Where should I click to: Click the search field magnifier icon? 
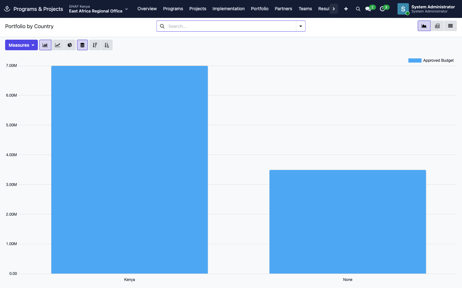(x=162, y=26)
